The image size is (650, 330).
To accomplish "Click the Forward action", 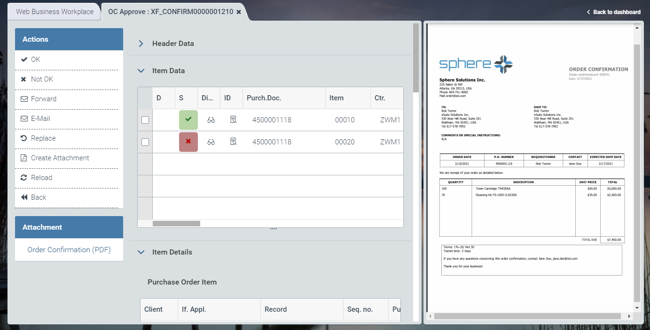I will pos(43,99).
